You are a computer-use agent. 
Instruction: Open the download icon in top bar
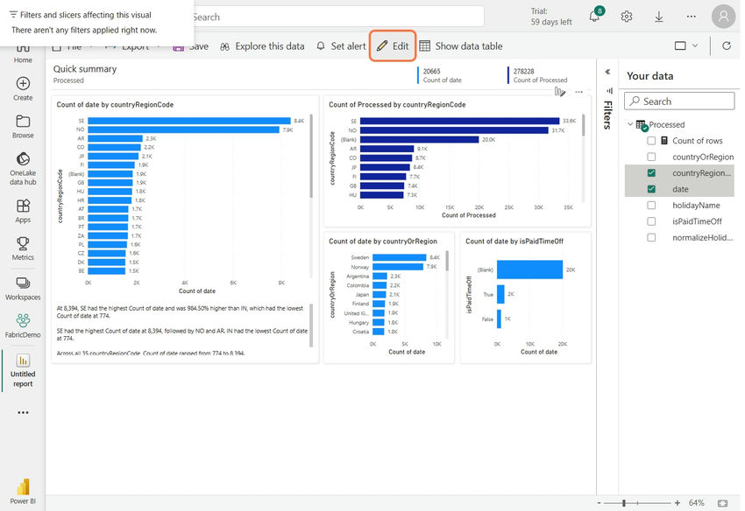pyautogui.click(x=657, y=17)
